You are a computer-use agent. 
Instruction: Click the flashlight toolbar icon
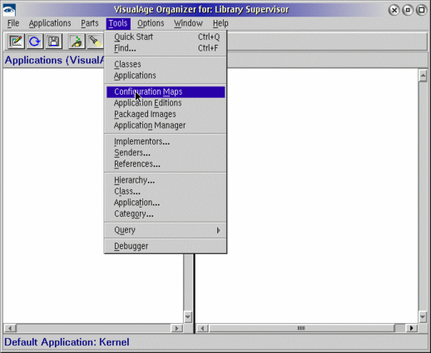(x=95, y=42)
